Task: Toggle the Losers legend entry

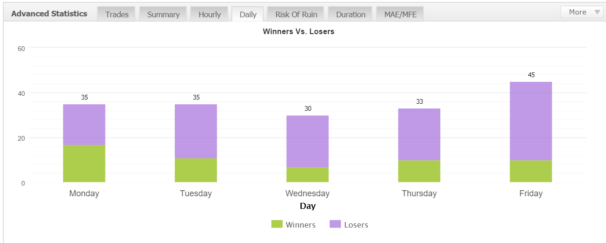Action: click(x=349, y=224)
